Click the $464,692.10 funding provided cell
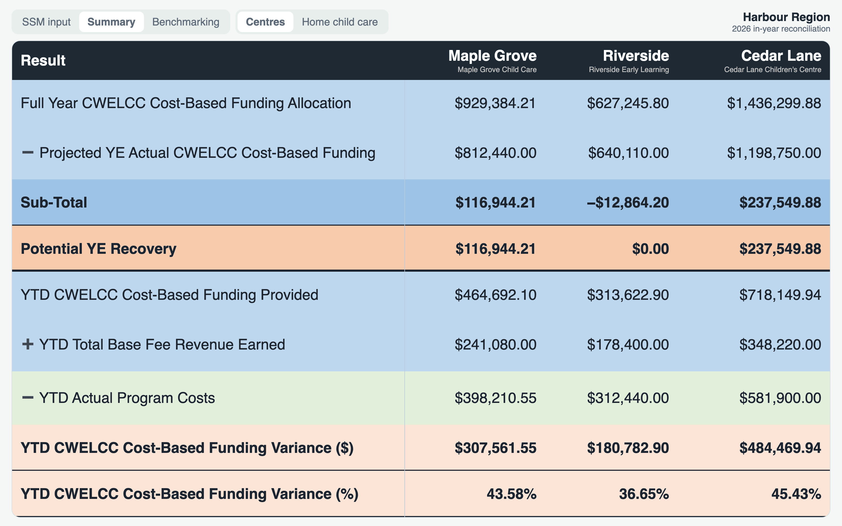This screenshot has width=842, height=526. click(x=495, y=295)
